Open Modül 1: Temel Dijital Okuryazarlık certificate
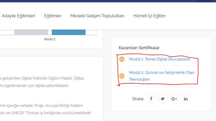216x121 pixels. click(x=159, y=59)
